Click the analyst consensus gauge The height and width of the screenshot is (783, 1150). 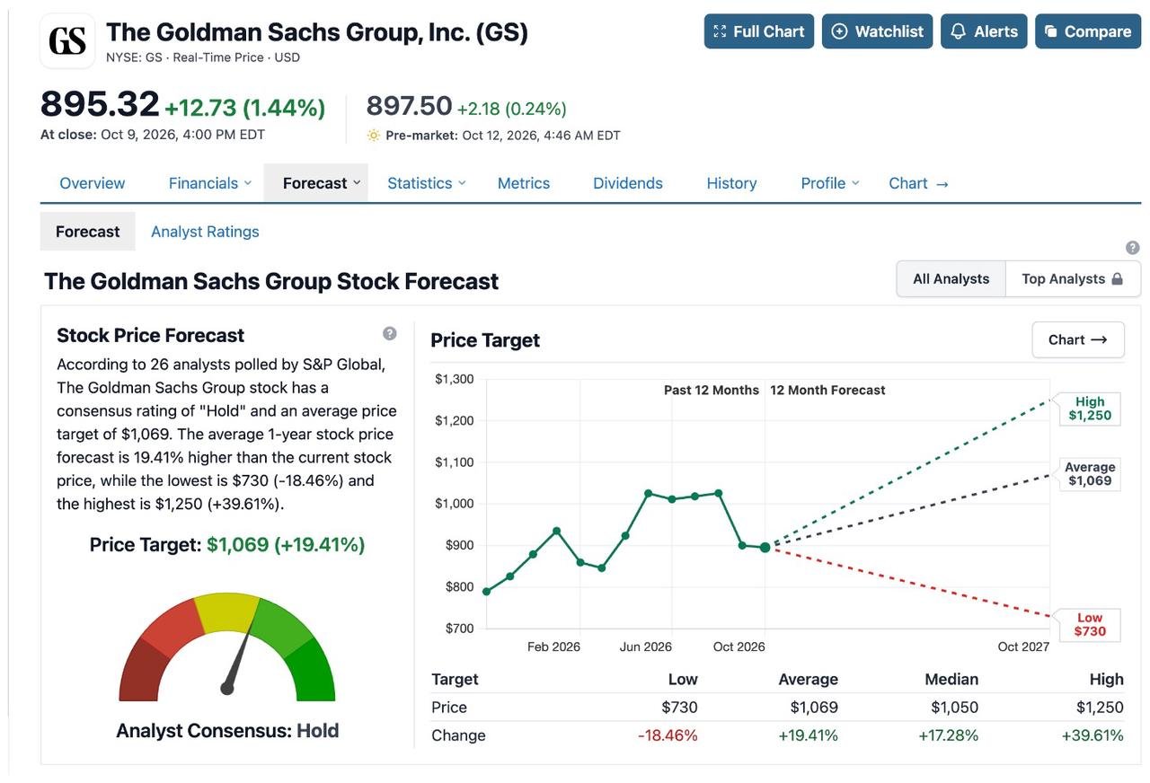click(227, 647)
